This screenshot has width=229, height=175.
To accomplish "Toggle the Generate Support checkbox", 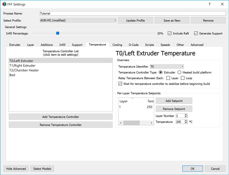I will click(x=196, y=33).
